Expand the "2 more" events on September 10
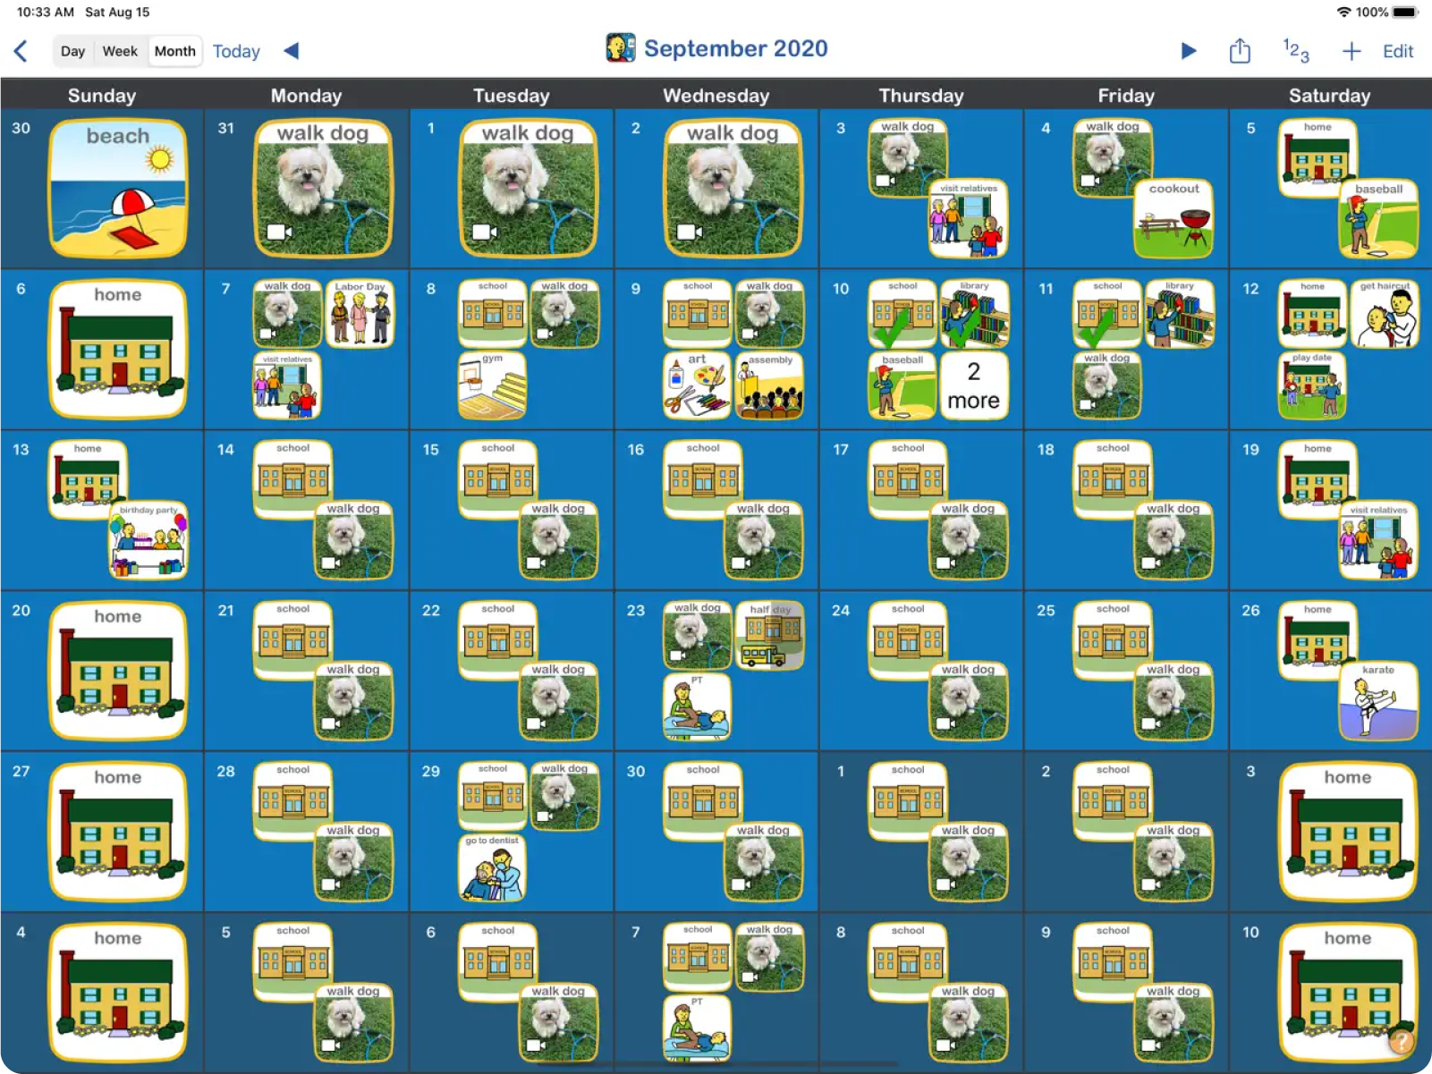 point(973,385)
